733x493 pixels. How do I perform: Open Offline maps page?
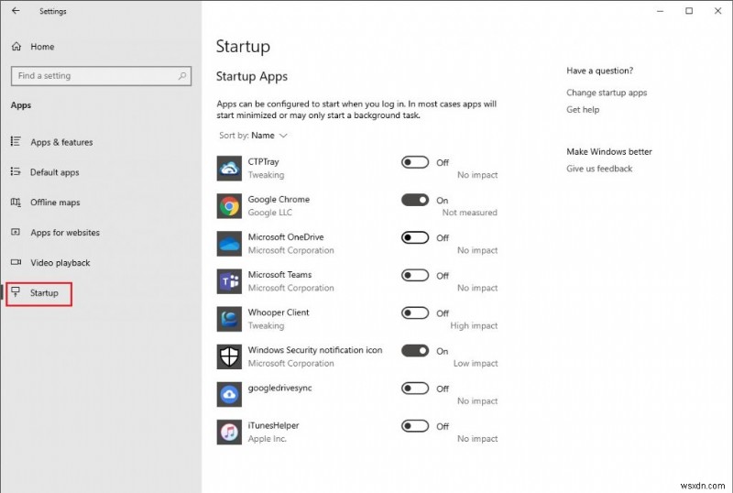point(55,203)
